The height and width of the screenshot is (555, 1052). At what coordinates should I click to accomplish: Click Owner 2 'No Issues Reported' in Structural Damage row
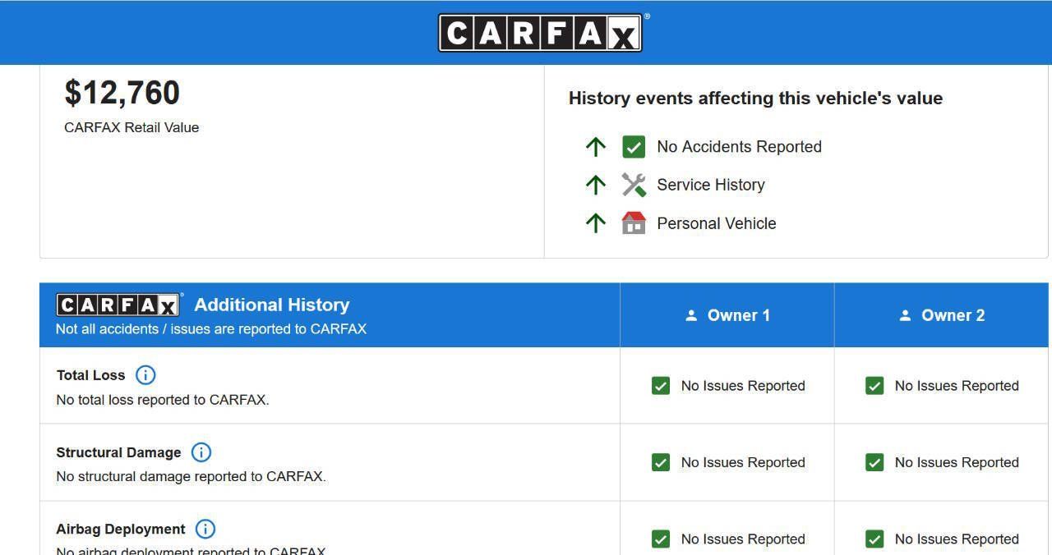pos(957,463)
